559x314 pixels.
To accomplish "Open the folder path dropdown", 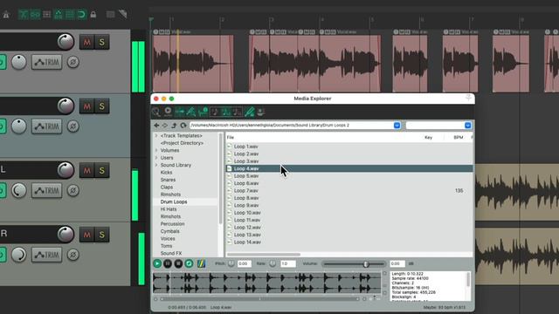I will click(x=397, y=126).
